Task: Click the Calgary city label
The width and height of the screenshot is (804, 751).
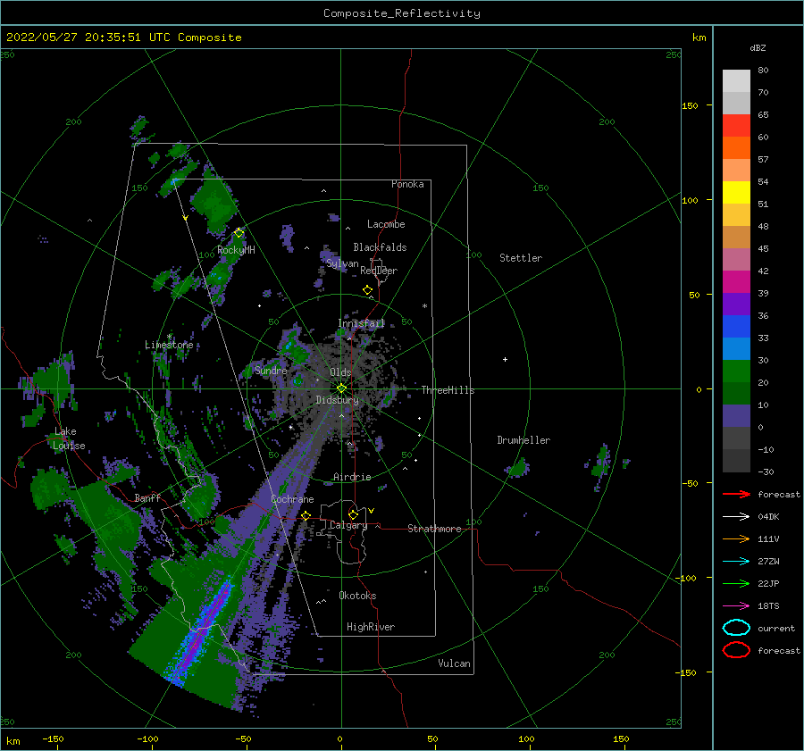Action: (348, 525)
